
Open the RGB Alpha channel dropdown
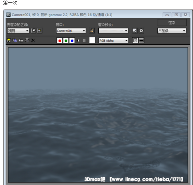coord(114,41)
